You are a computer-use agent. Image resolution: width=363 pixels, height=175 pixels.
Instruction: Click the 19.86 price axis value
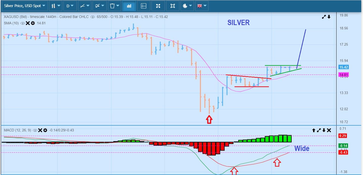pos(344,15)
